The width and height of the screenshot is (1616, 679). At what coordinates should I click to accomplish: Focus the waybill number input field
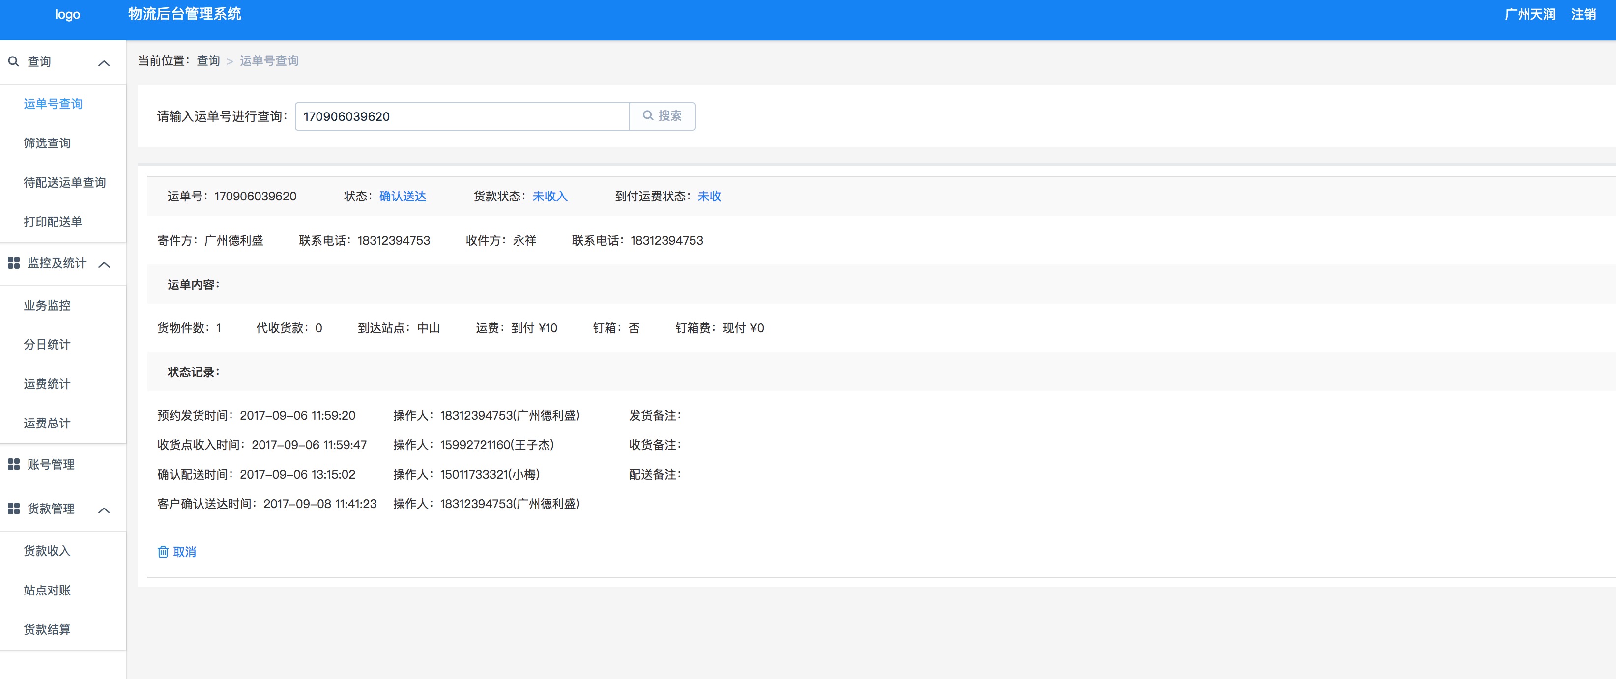(x=462, y=116)
